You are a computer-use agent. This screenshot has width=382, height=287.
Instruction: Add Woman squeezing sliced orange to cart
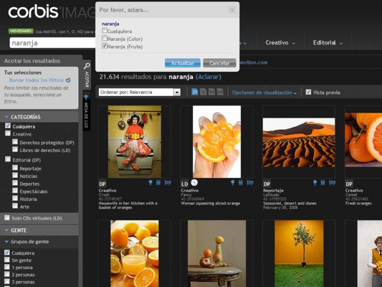coord(250,183)
